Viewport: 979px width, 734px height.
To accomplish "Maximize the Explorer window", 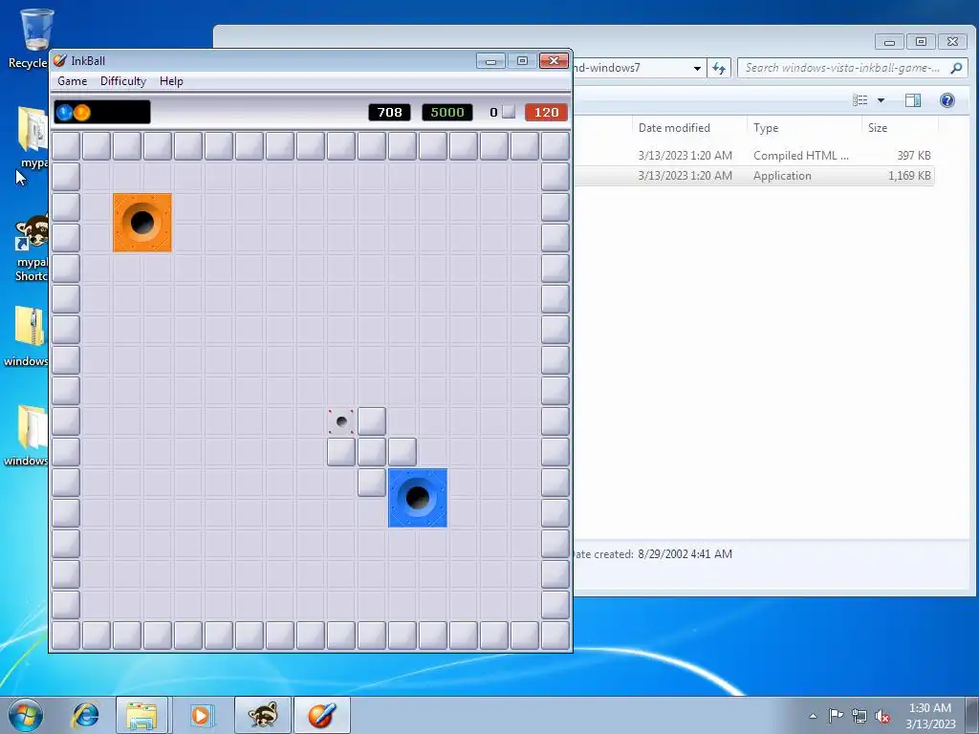I will coord(921,42).
